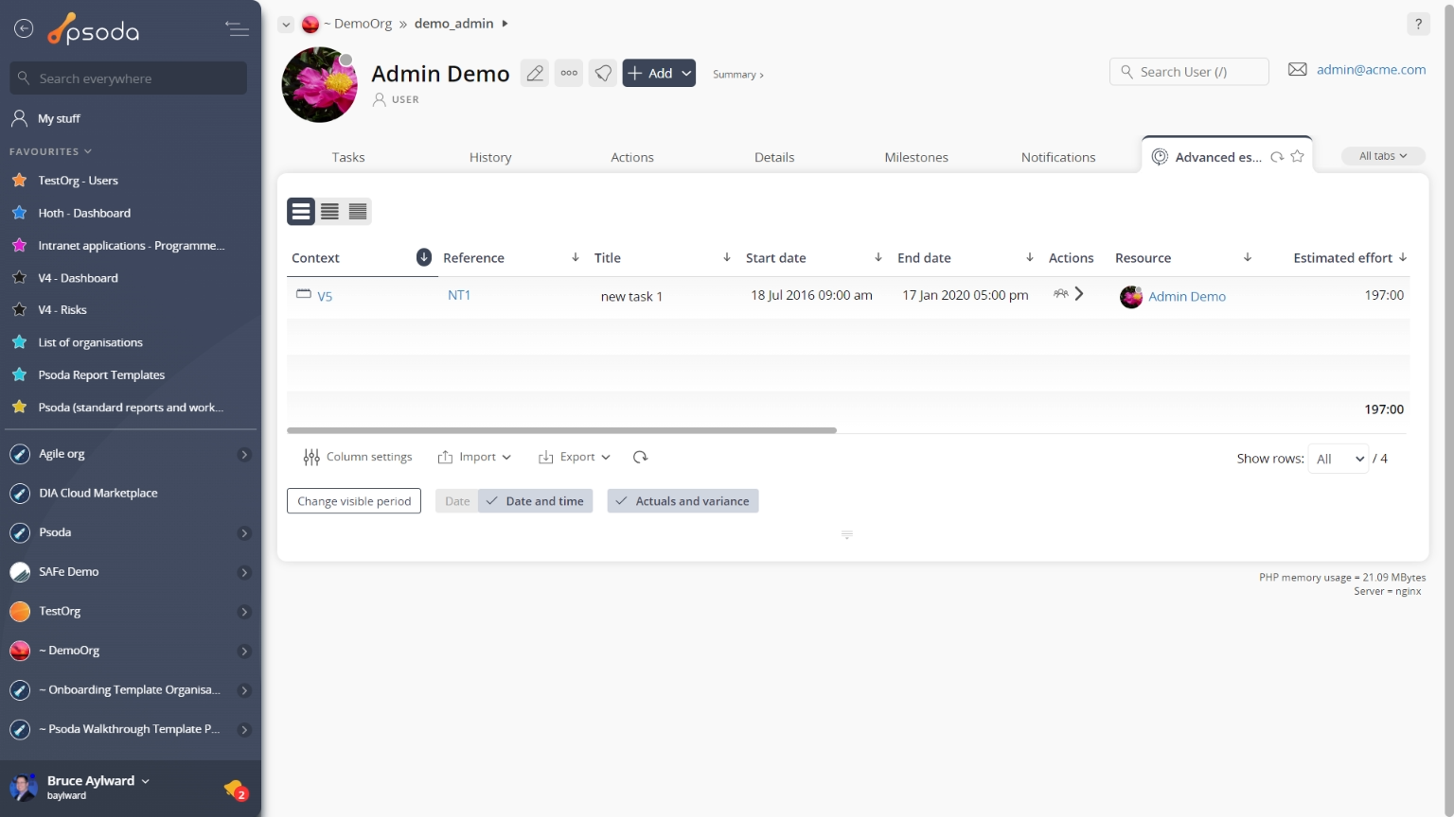Open My stuff in the sidebar

(59, 118)
